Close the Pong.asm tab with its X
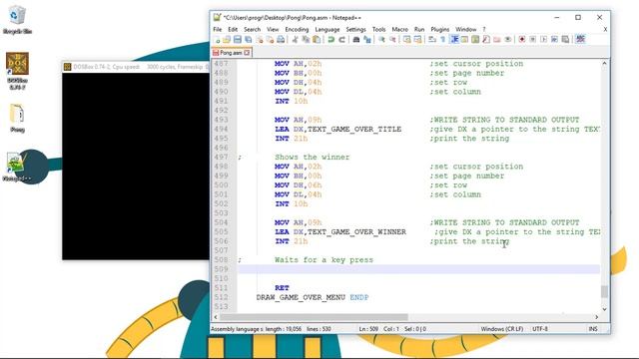This screenshot has height=359, width=639. (247, 53)
